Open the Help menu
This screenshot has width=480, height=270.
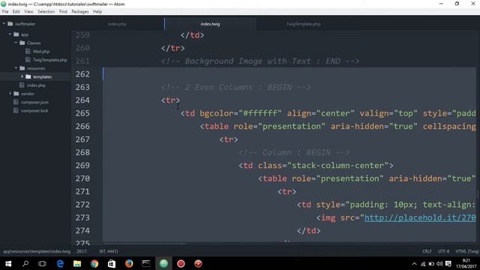[97, 12]
